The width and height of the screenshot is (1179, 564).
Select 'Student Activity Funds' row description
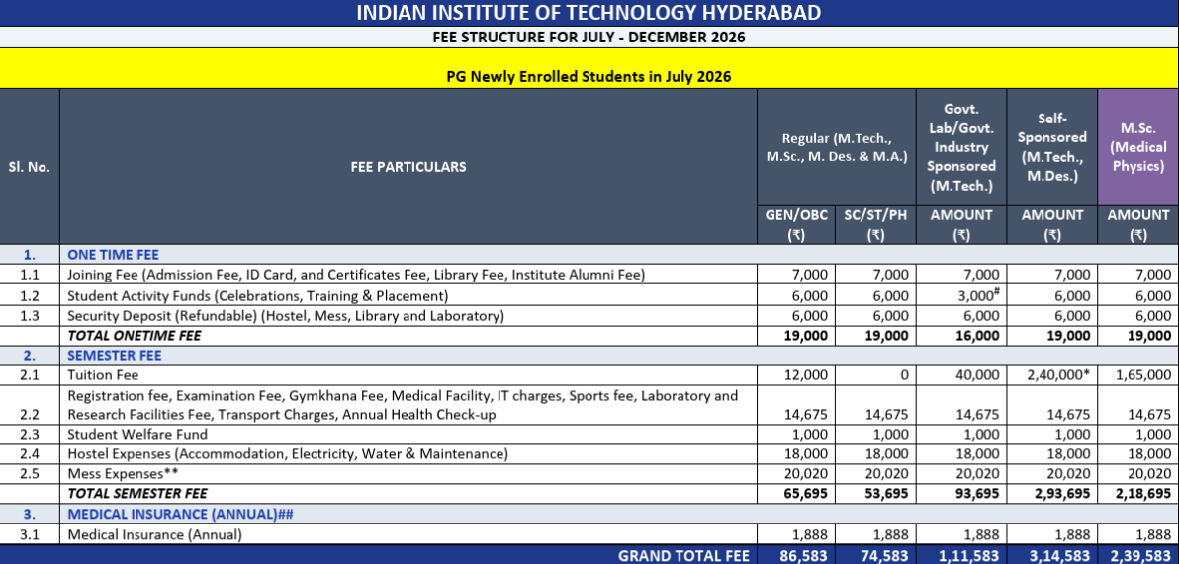[258, 296]
